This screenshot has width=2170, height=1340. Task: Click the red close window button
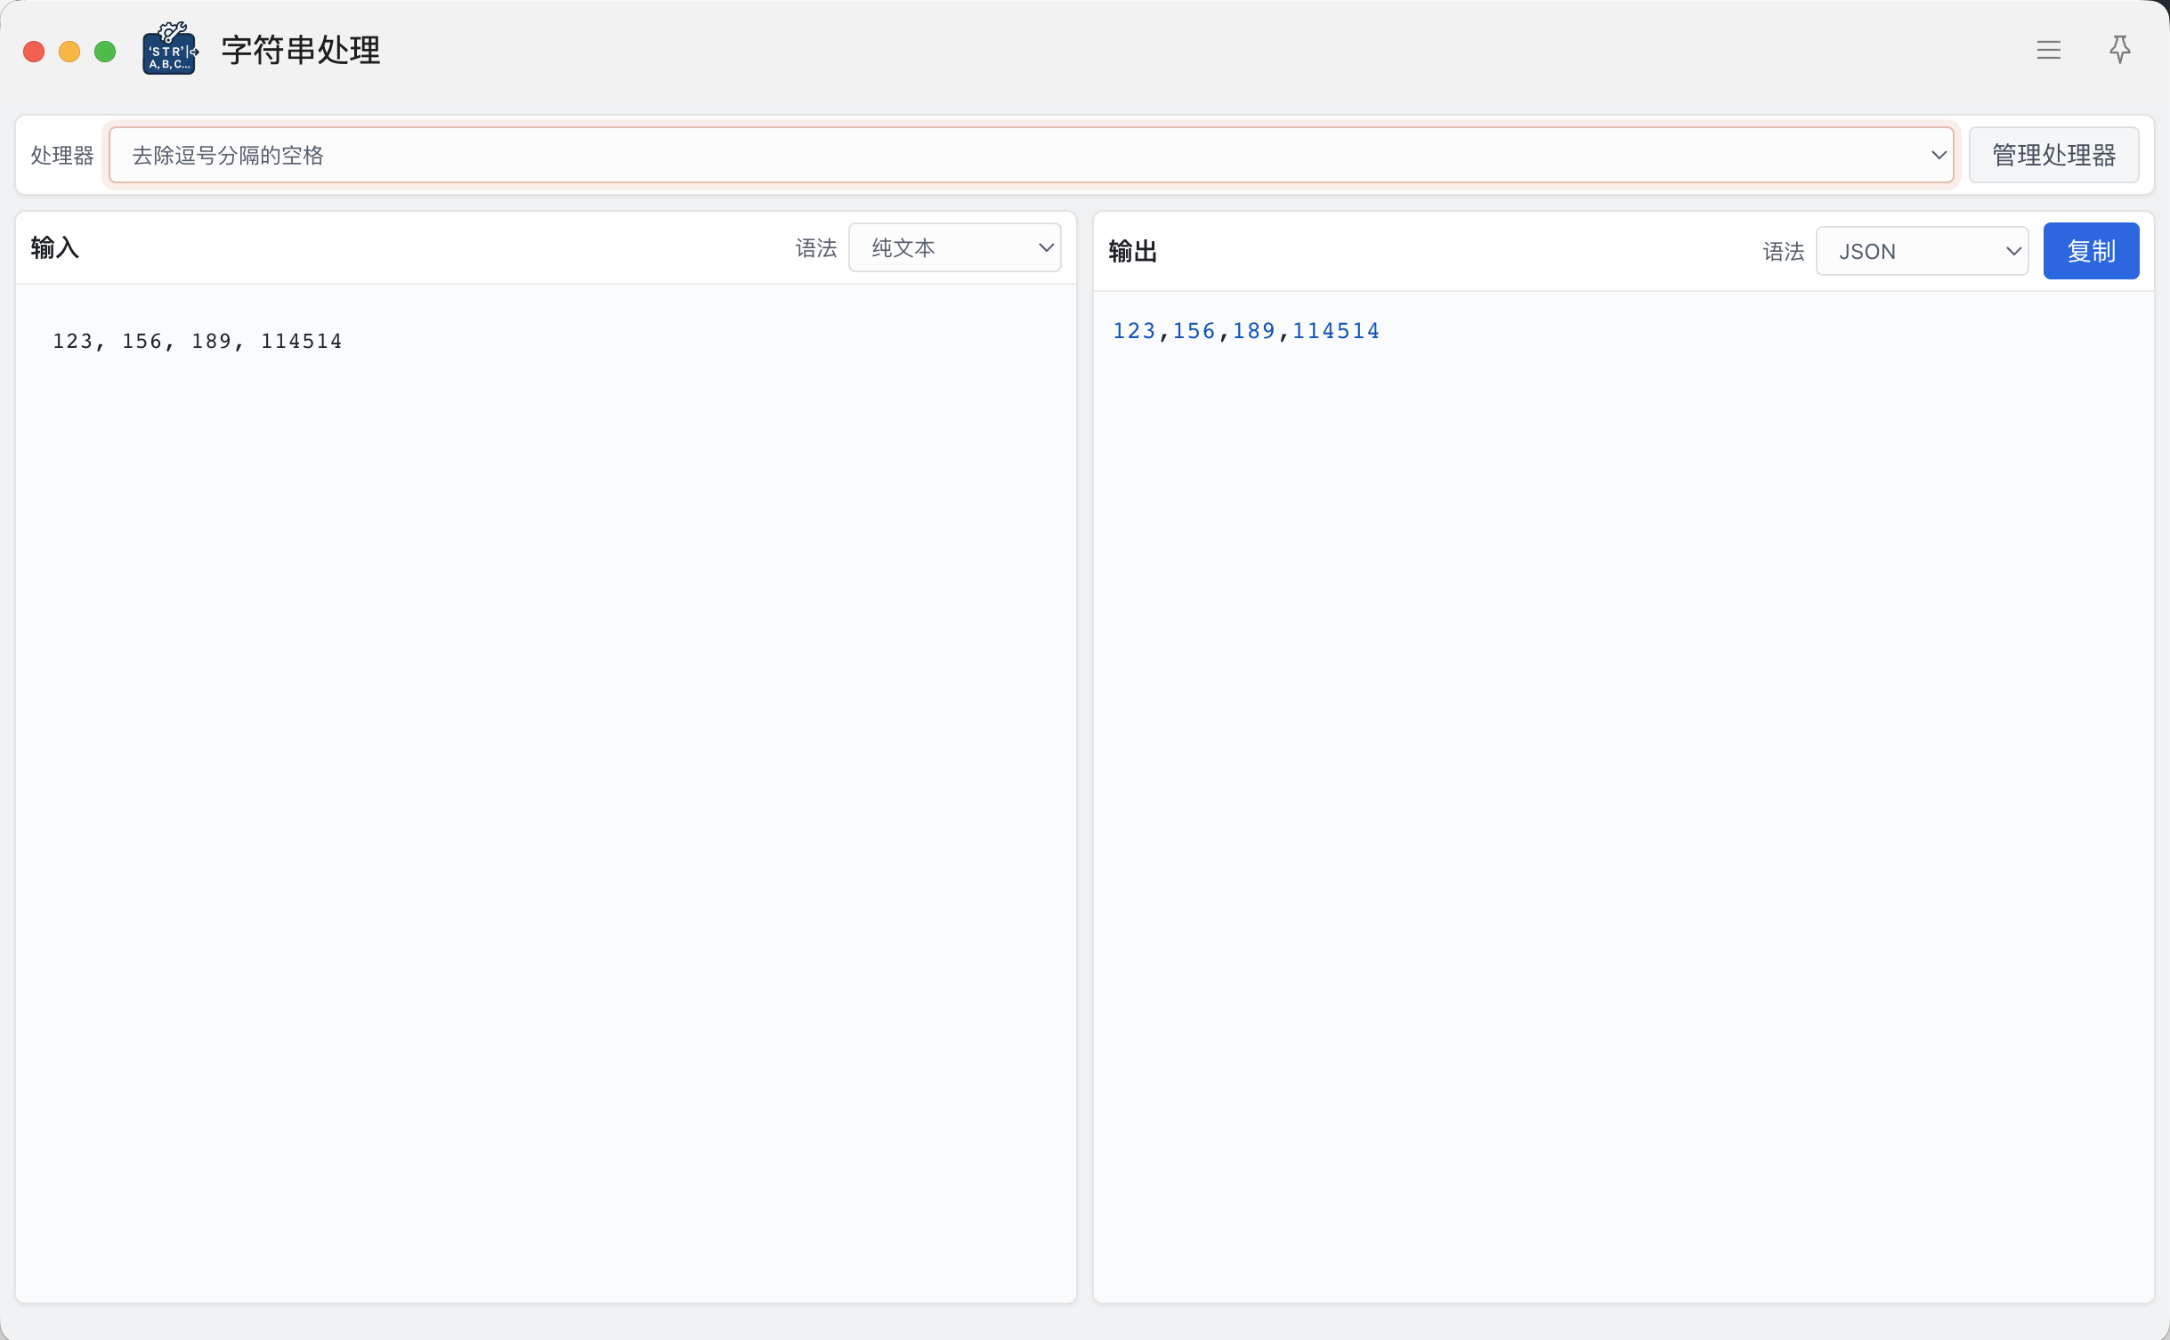point(34,52)
